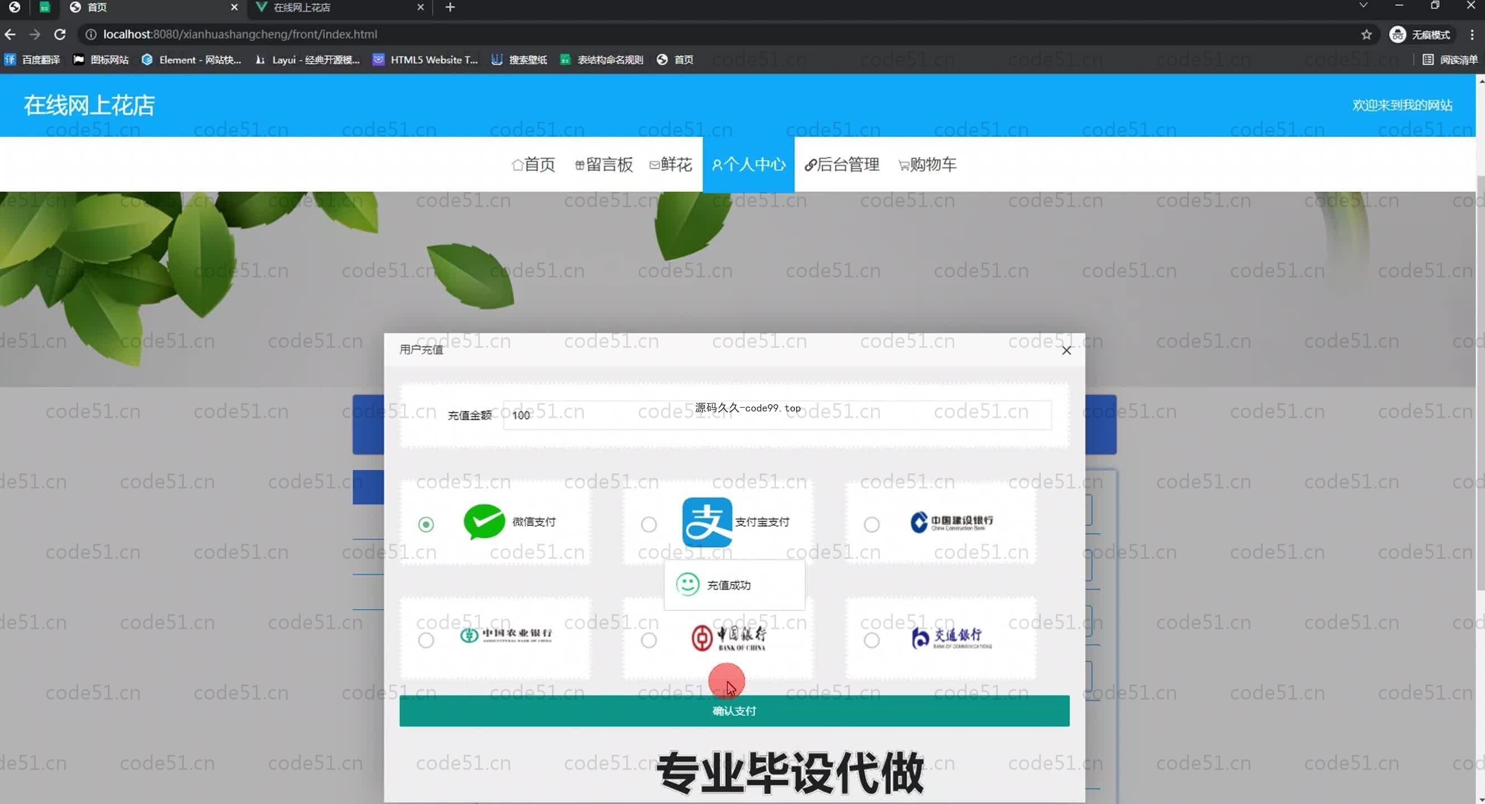This screenshot has width=1485, height=804.
Task: Open the 首页 navigation item
Action: tap(533, 165)
